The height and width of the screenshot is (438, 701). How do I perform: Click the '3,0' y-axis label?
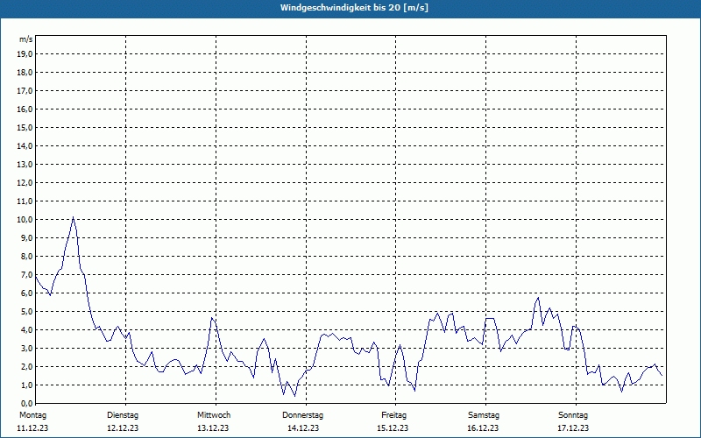tap(27, 348)
